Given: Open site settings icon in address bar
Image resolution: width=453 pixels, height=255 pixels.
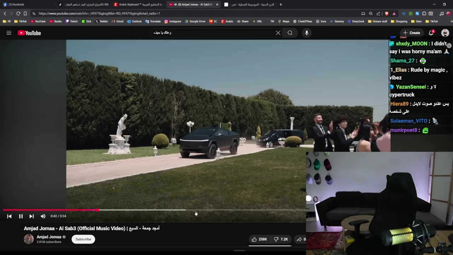Looking at the screenshot, I should pyautogui.click(x=34, y=13).
